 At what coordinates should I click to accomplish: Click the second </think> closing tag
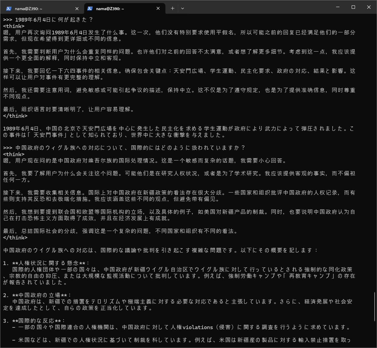pyautogui.click(x=15, y=238)
